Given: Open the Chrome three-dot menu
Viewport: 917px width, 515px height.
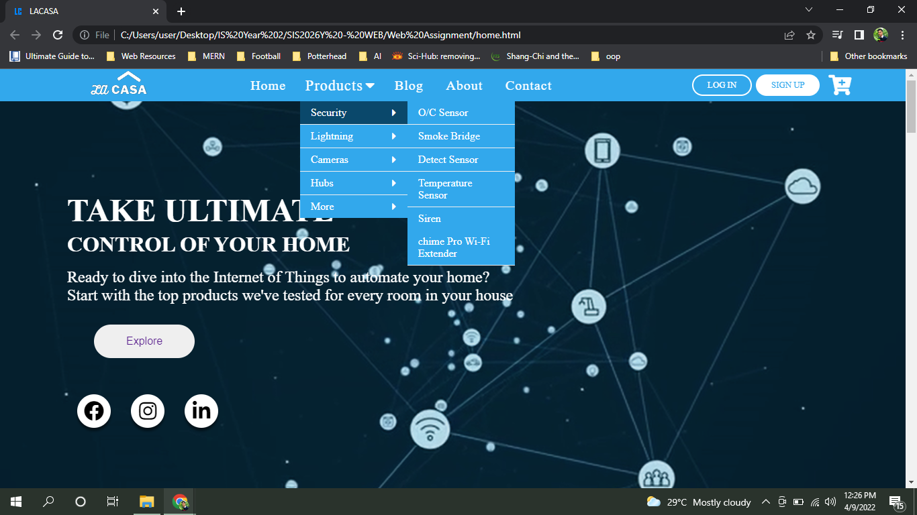Looking at the screenshot, I should click(902, 34).
